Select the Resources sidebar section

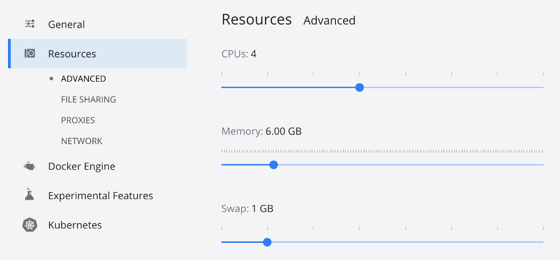pos(72,54)
